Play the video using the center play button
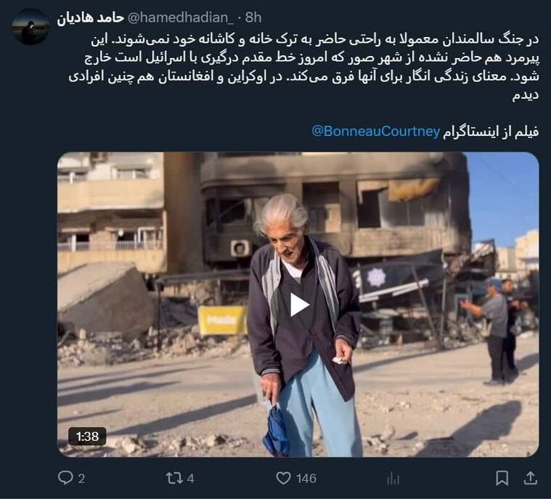 pos(298,305)
